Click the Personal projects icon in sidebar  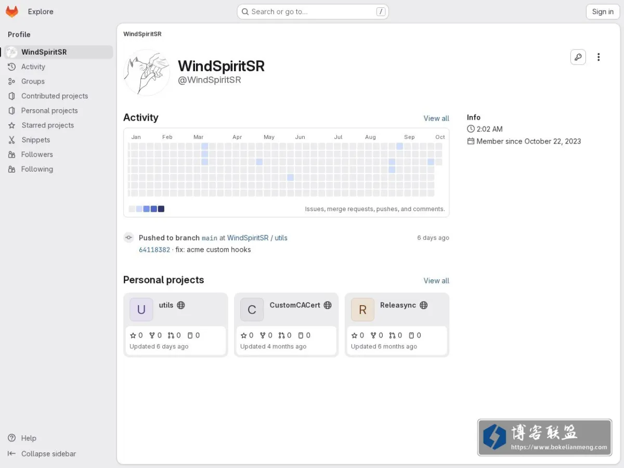click(11, 110)
